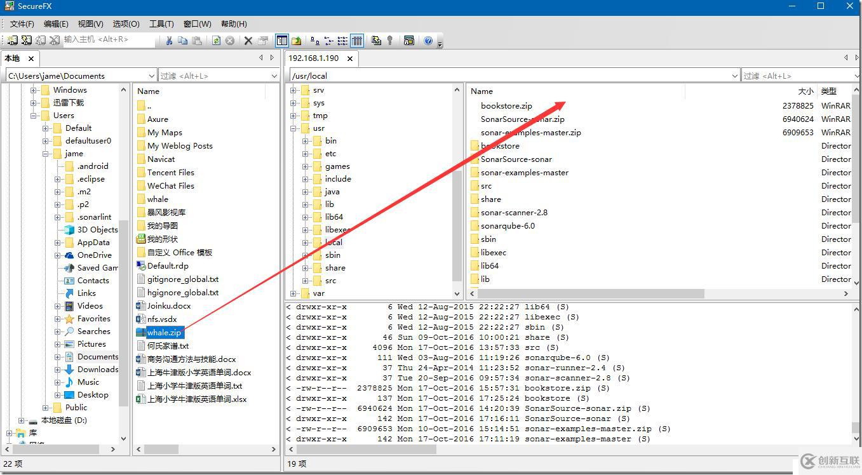Click the Copy toolbar icon
This screenshot has height=475, width=862.
point(183,41)
